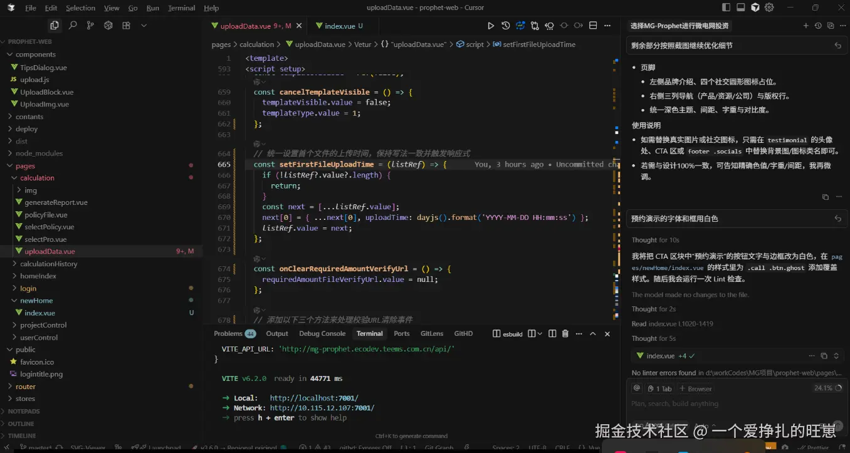This screenshot has width=850, height=453.
Task: Collapse the pages folder
Action: click(25, 166)
